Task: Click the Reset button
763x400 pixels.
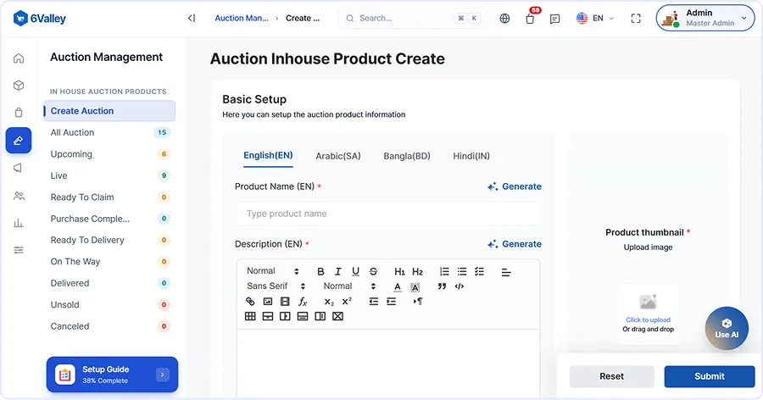Action: [611, 376]
